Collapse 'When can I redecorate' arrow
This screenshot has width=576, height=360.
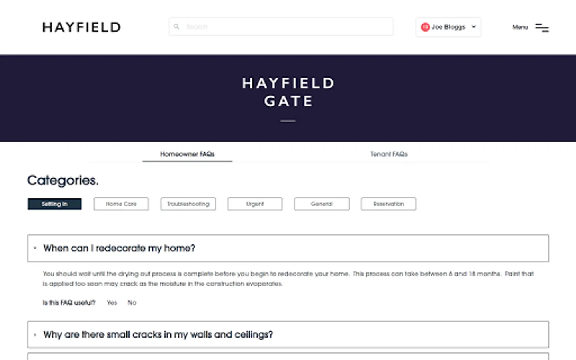[x=35, y=248]
